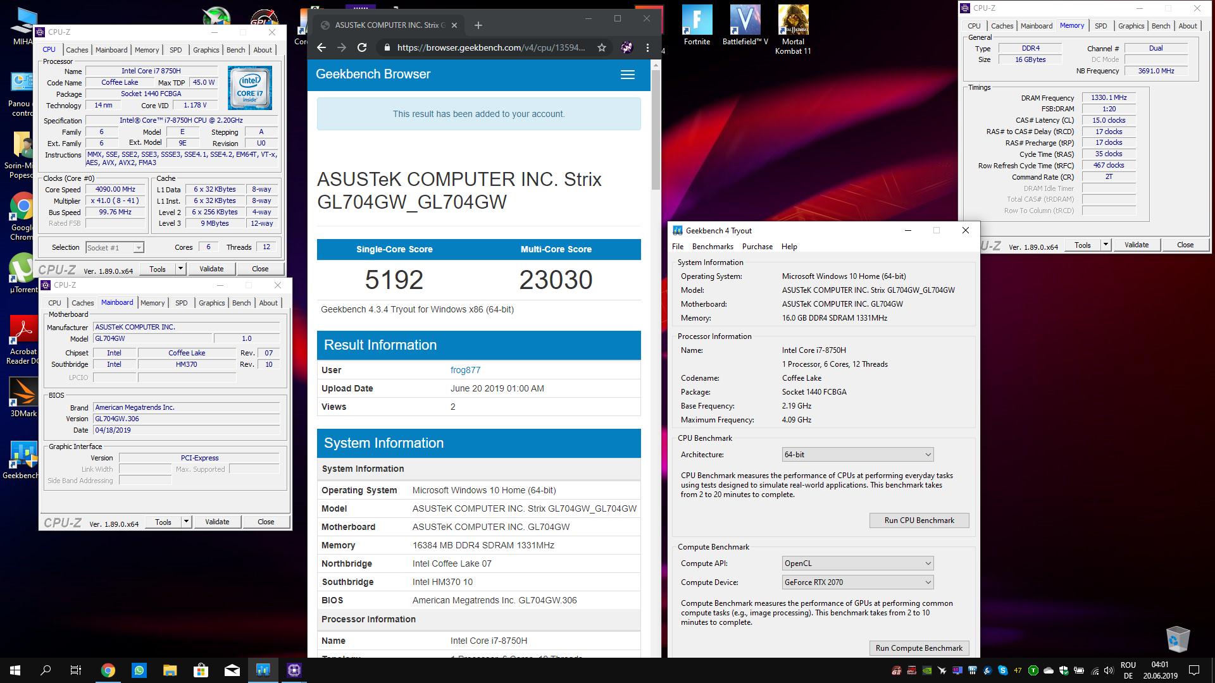Open the Compute API OpenCL dropdown

click(857, 563)
